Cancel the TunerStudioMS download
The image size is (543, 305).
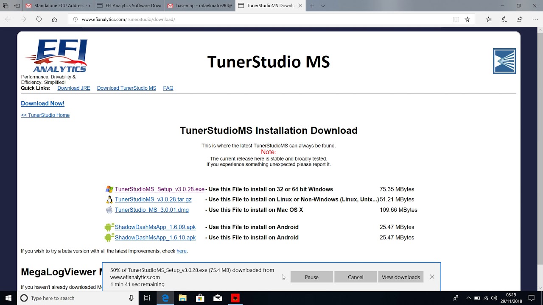point(355,277)
